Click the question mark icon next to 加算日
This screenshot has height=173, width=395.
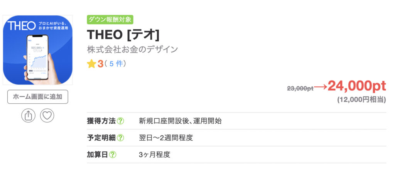(x=113, y=155)
